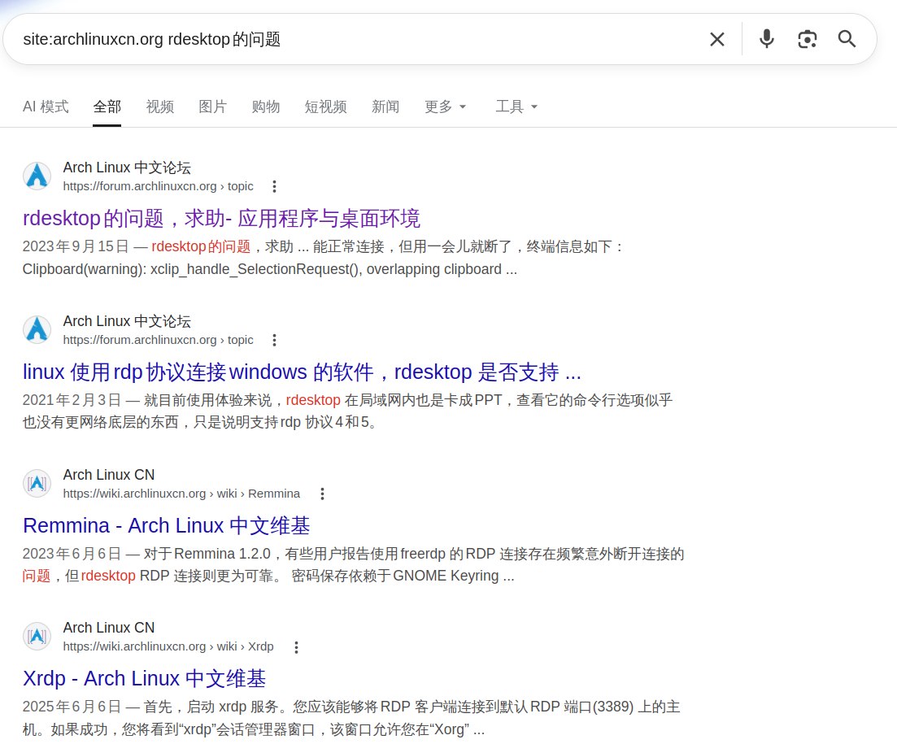897x744 pixels.
Task: Switch to AI 模式
Action: [x=46, y=107]
